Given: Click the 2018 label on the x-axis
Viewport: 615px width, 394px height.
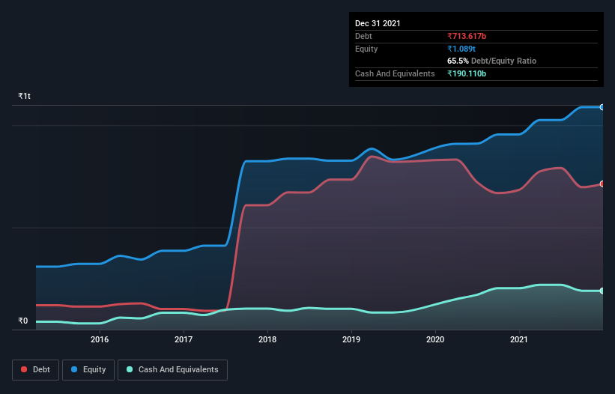Looking at the screenshot, I should pyautogui.click(x=267, y=339).
